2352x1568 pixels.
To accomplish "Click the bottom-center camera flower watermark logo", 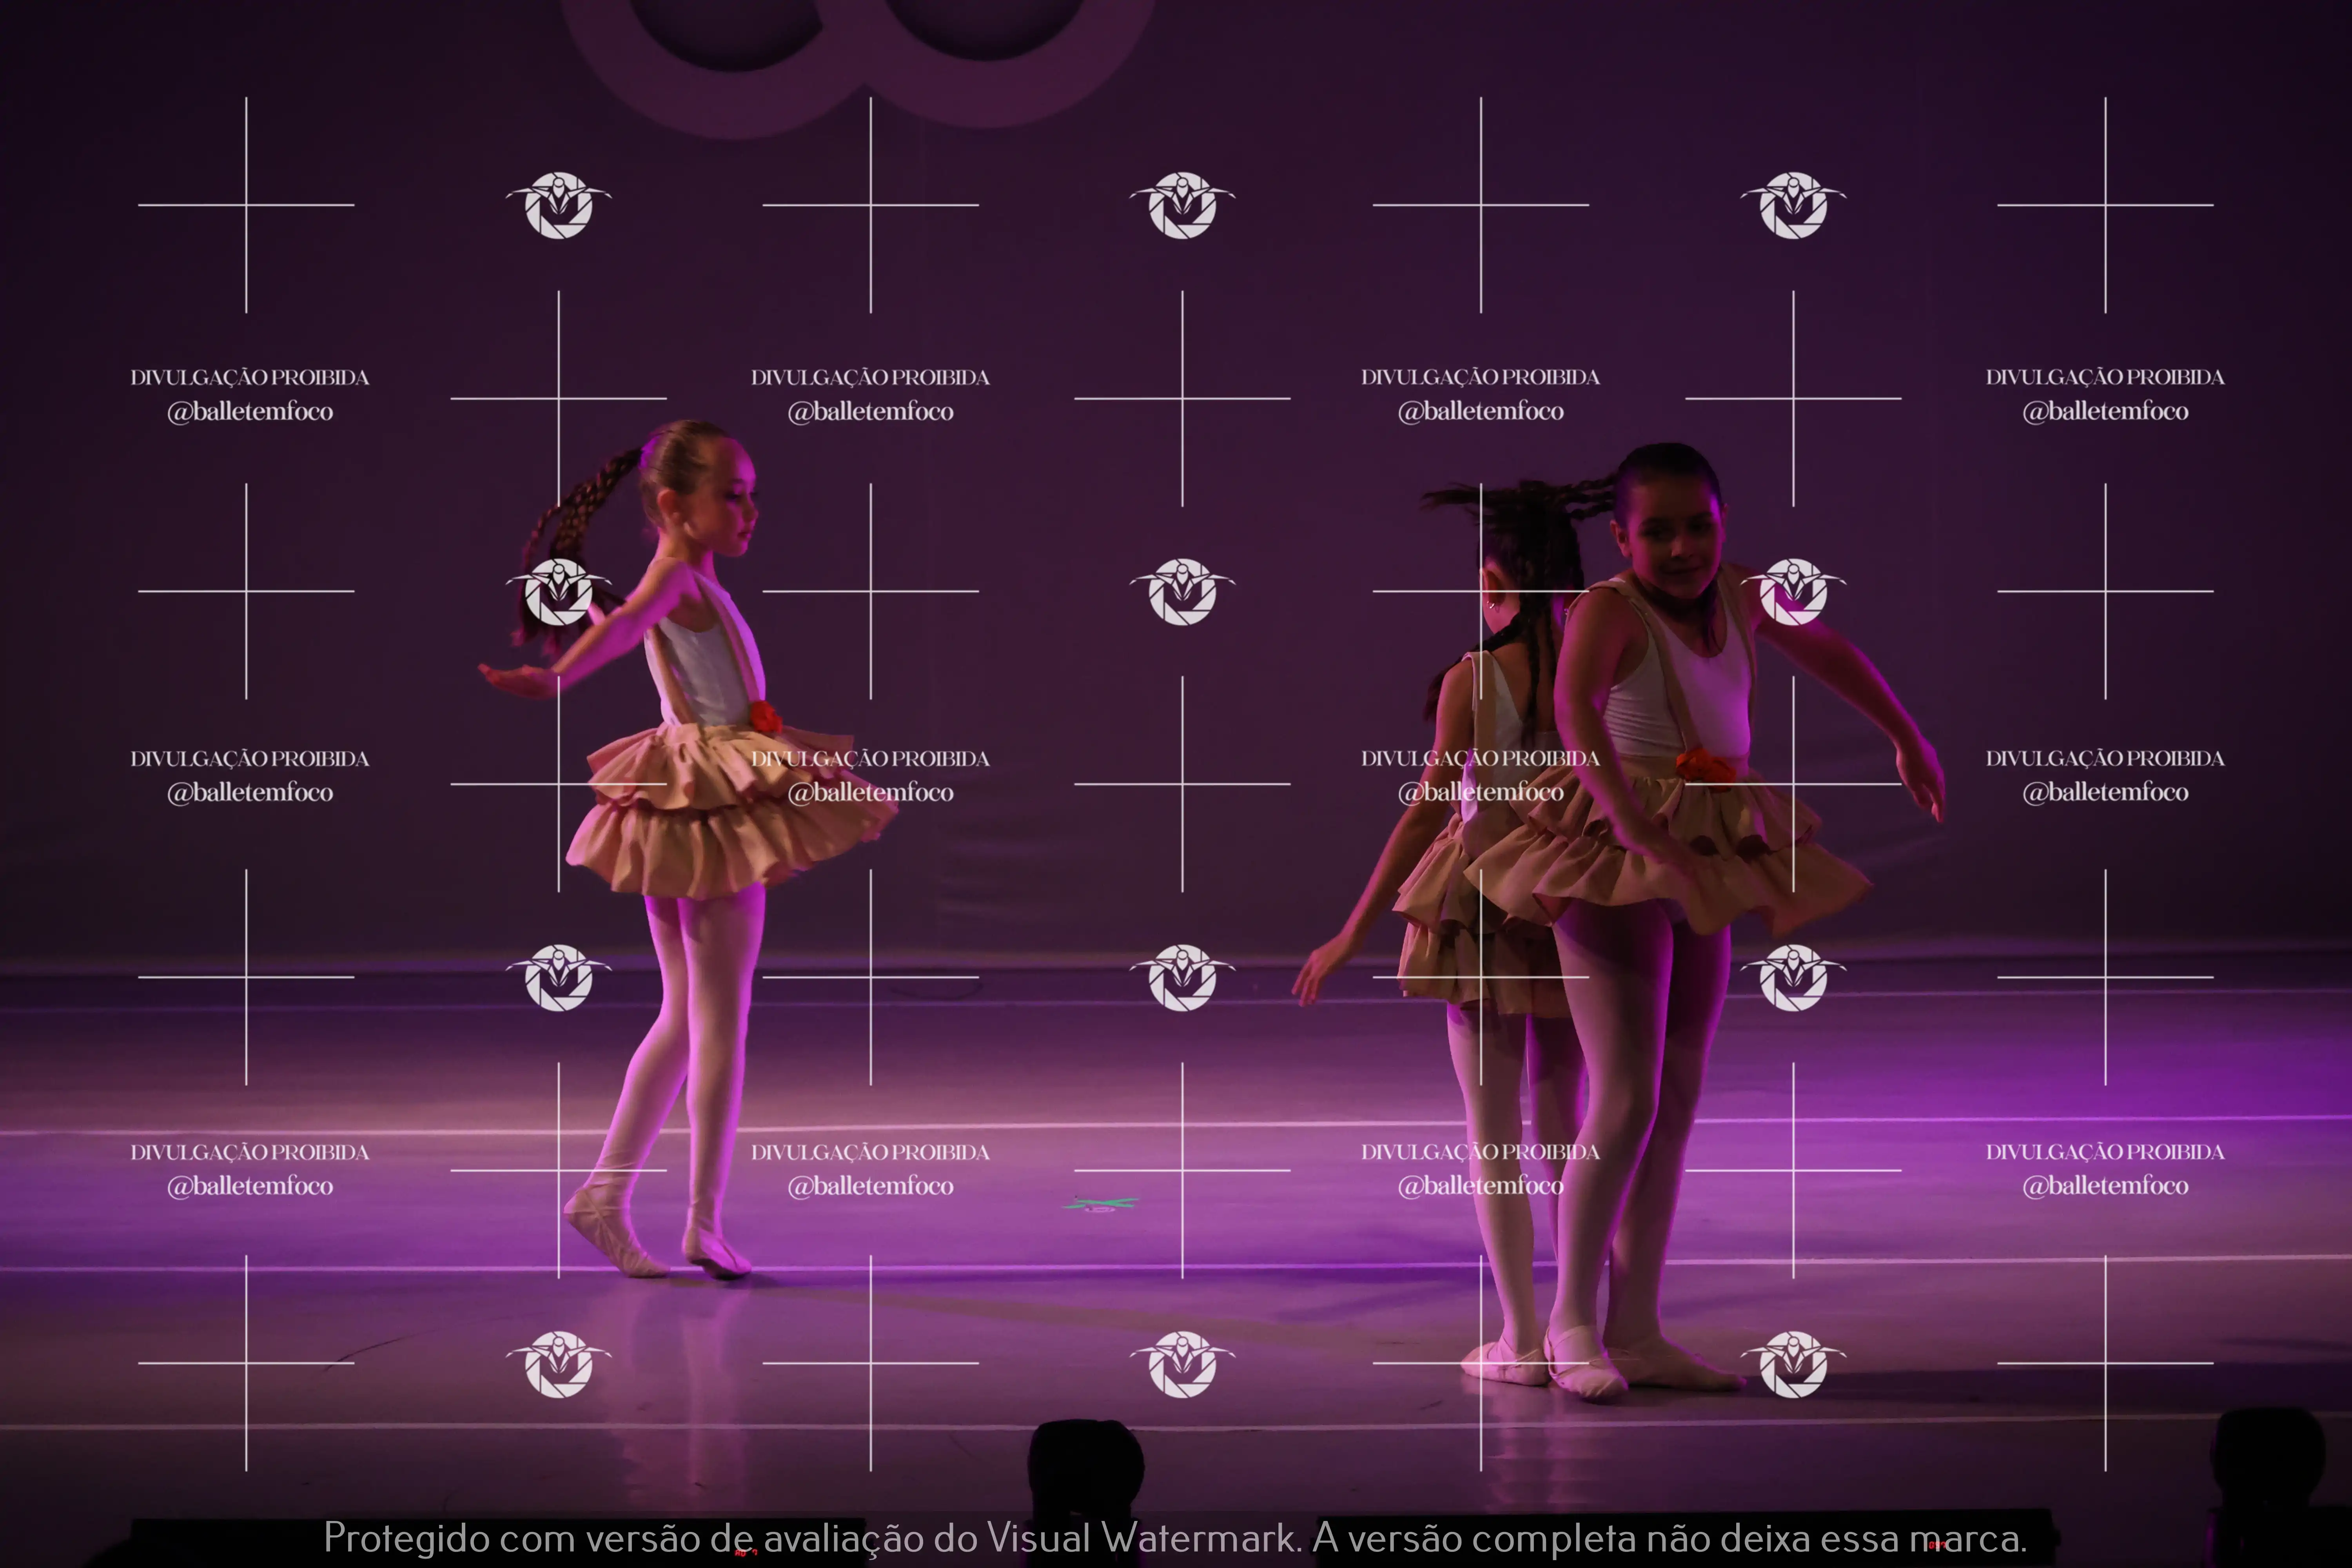I will click(x=1183, y=1364).
